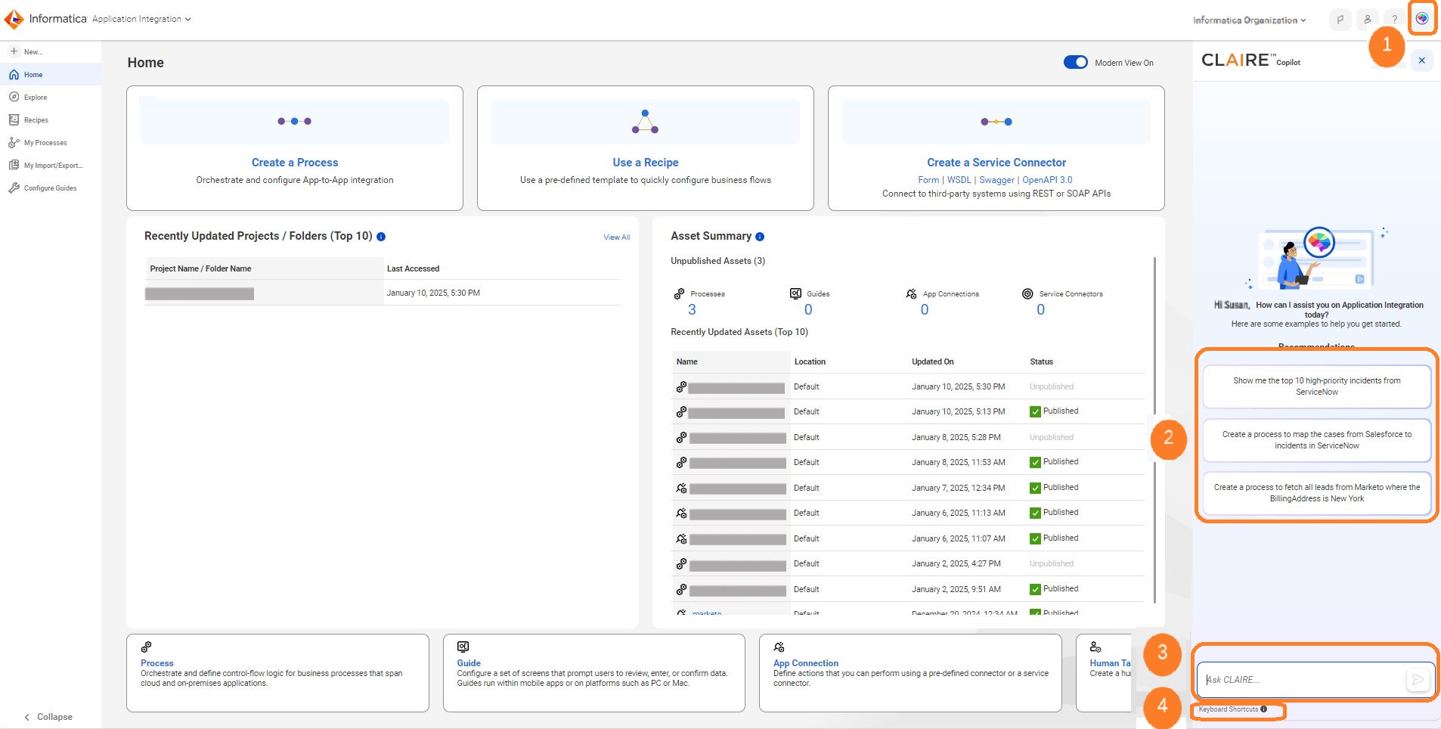Click asset icon in January 7, 12:34 PM row
Screen dimensions: 1441x729
click(681, 489)
